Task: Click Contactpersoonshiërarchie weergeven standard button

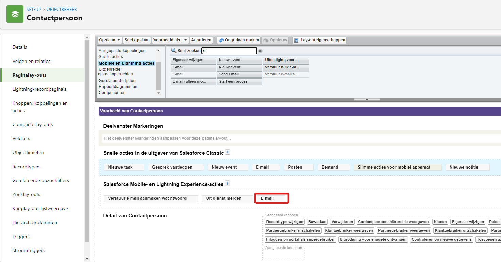Action: pos(393,222)
